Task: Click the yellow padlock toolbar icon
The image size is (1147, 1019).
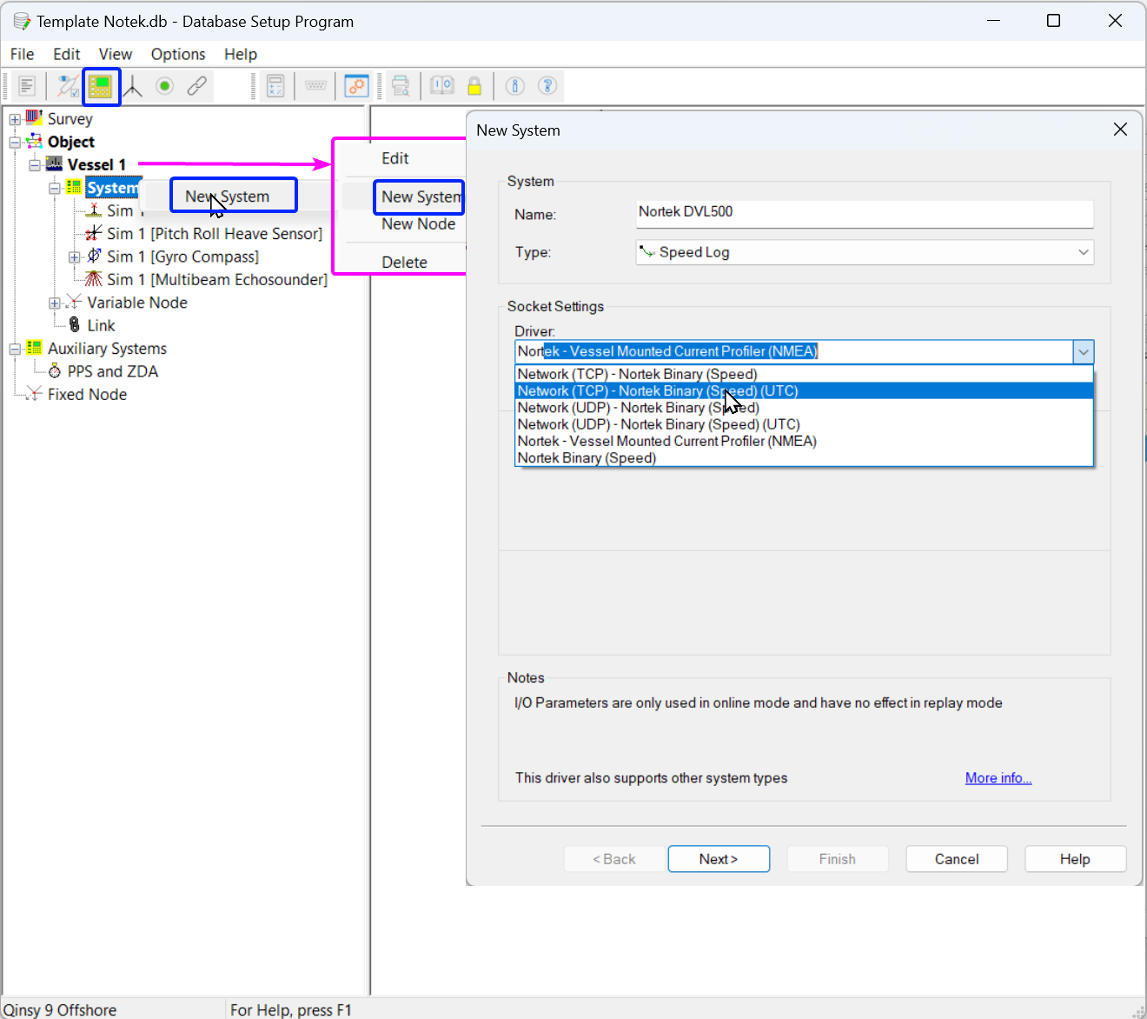Action: pos(474,86)
